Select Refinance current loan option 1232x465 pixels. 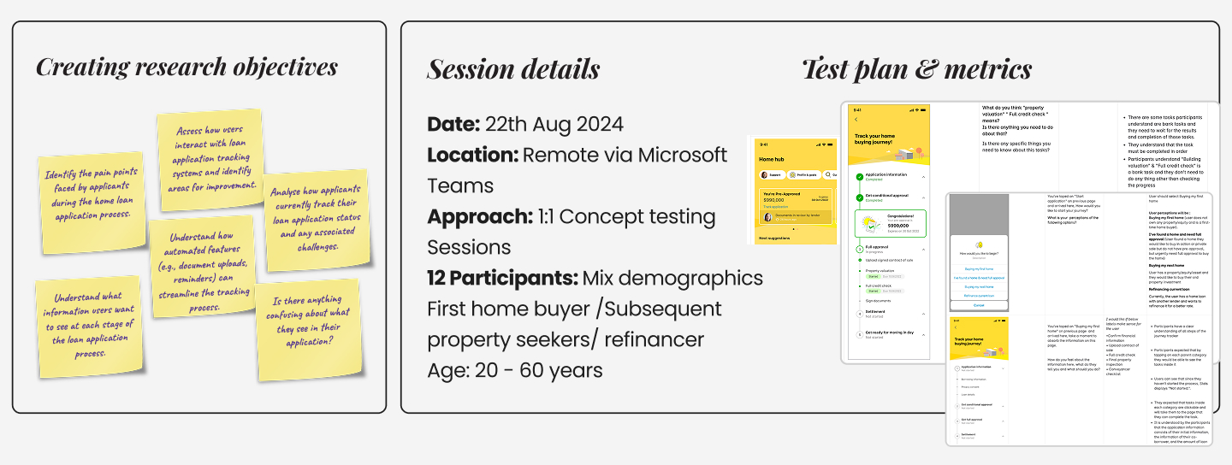(979, 296)
